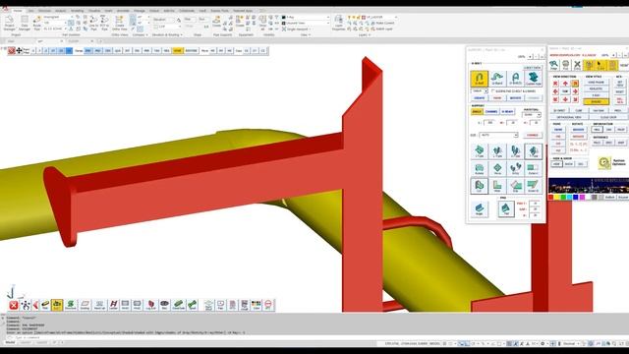Screen dimensions: 629x354
Task: Click the up arrow view direction icon
Action: coord(565,84)
